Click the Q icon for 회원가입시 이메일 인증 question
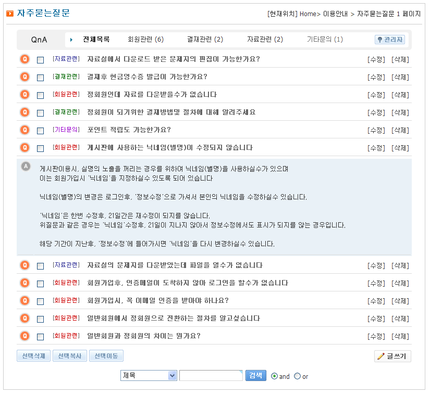This screenshot has width=430, height=395. (24, 300)
